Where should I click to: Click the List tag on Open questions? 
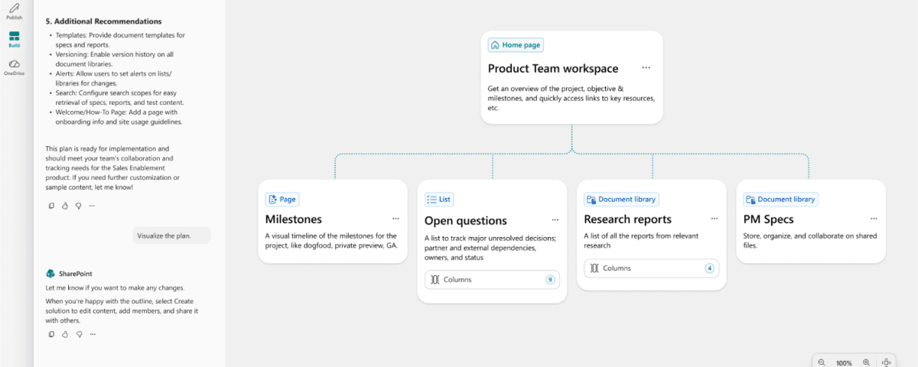point(439,200)
